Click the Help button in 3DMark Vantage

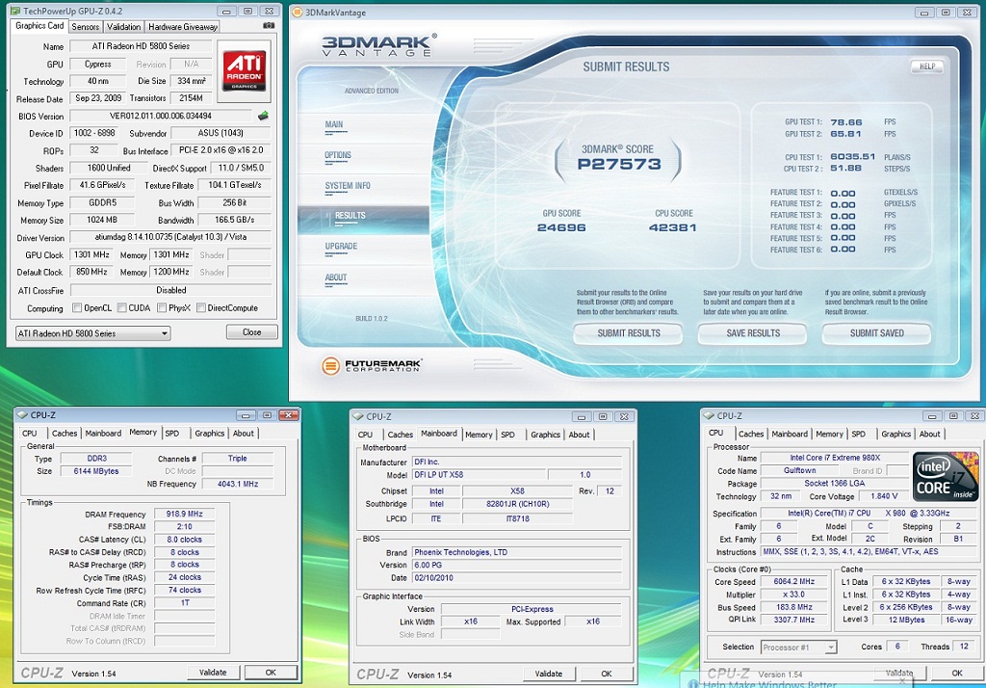[x=927, y=66]
